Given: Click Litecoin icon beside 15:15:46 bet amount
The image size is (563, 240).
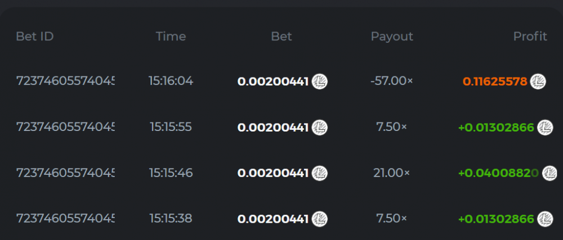Looking at the screenshot, I should pos(320,173).
